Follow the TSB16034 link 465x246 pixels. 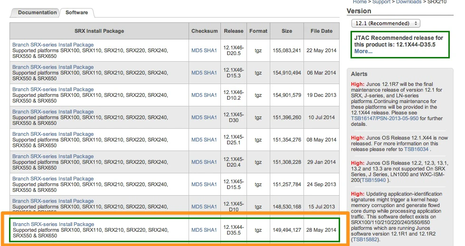tap(416, 149)
